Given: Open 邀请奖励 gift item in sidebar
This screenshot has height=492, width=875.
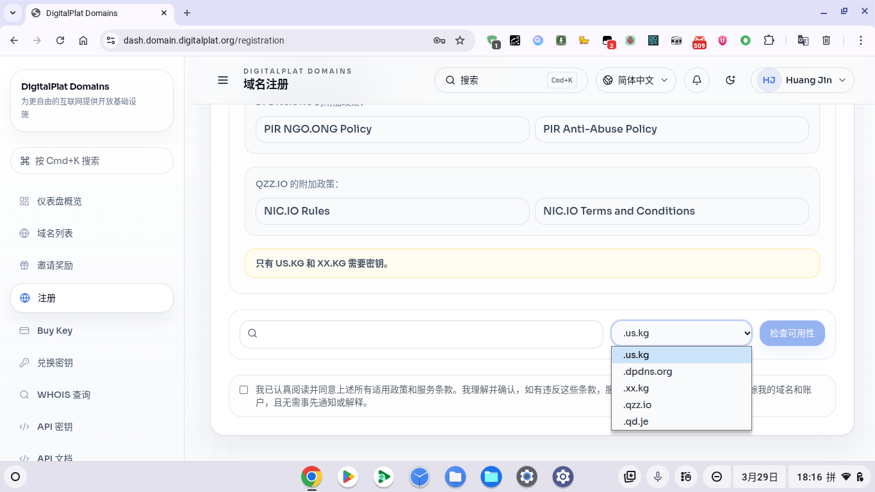Looking at the screenshot, I should pos(55,265).
